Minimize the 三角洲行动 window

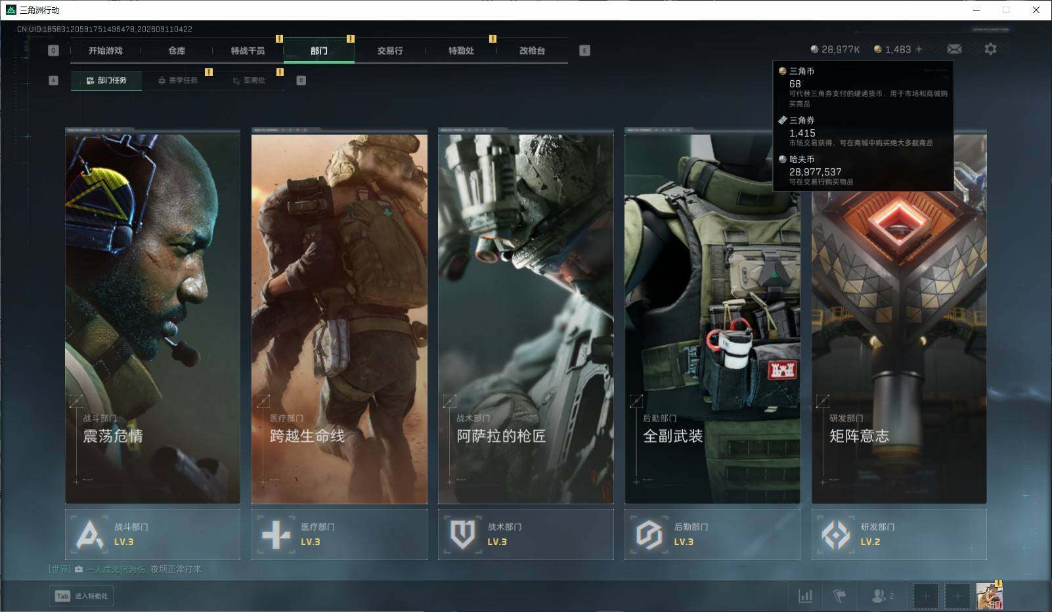pos(976,10)
